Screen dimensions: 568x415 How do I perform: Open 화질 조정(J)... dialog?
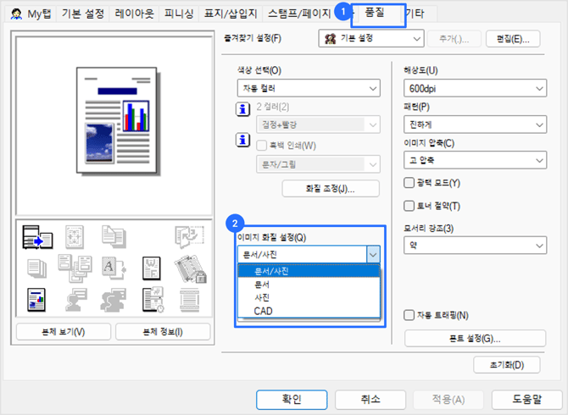331,189
